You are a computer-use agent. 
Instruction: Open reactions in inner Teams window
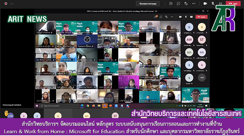(x=167, y=17)
